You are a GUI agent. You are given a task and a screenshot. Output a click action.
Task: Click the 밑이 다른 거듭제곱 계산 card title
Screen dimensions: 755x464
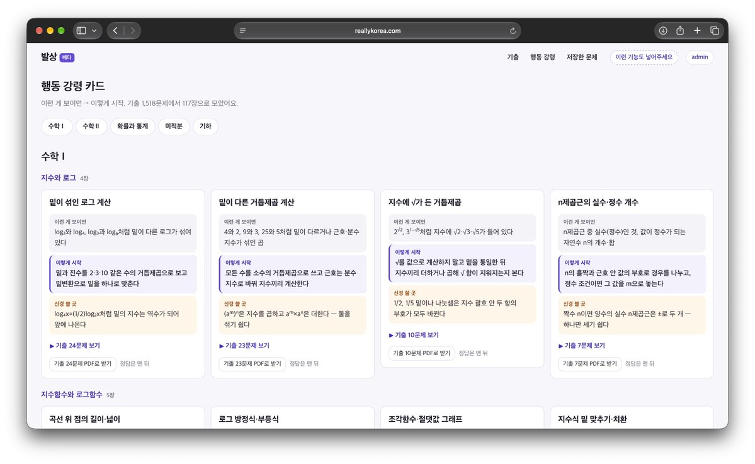257,202
